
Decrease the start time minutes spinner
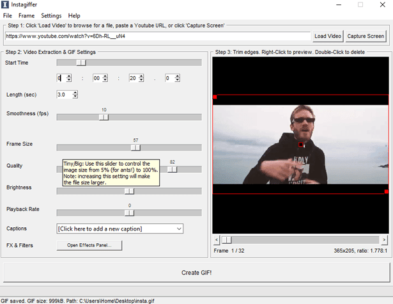click(x=105, y=80)
